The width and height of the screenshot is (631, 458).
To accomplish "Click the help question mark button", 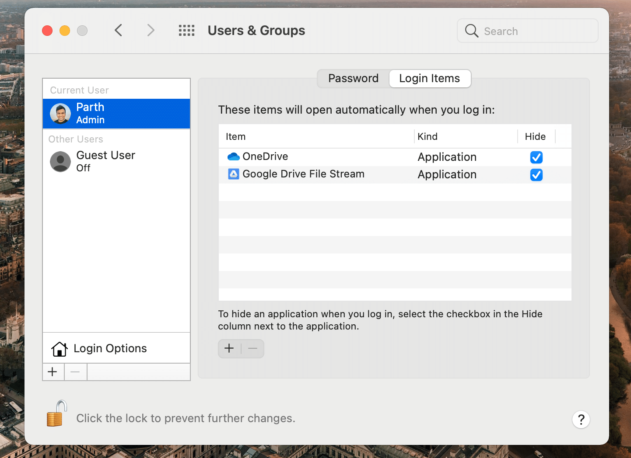I will [x=581, y=420].
